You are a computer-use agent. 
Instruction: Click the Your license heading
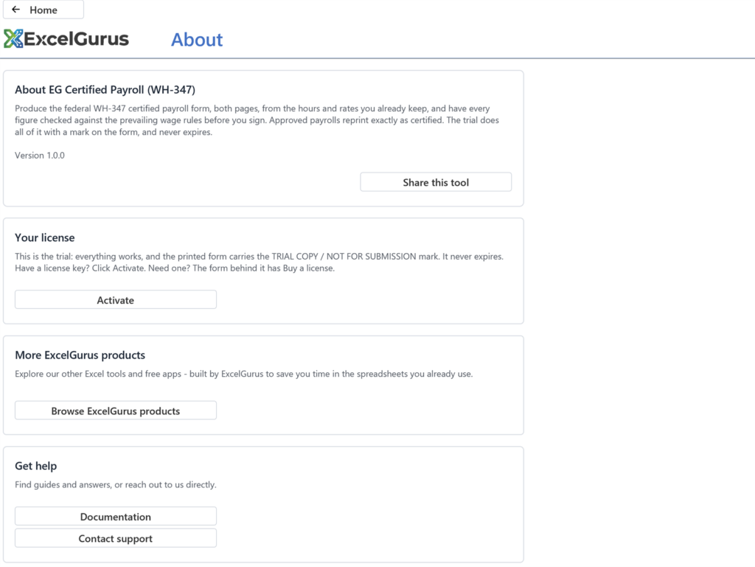click(45, 237)
